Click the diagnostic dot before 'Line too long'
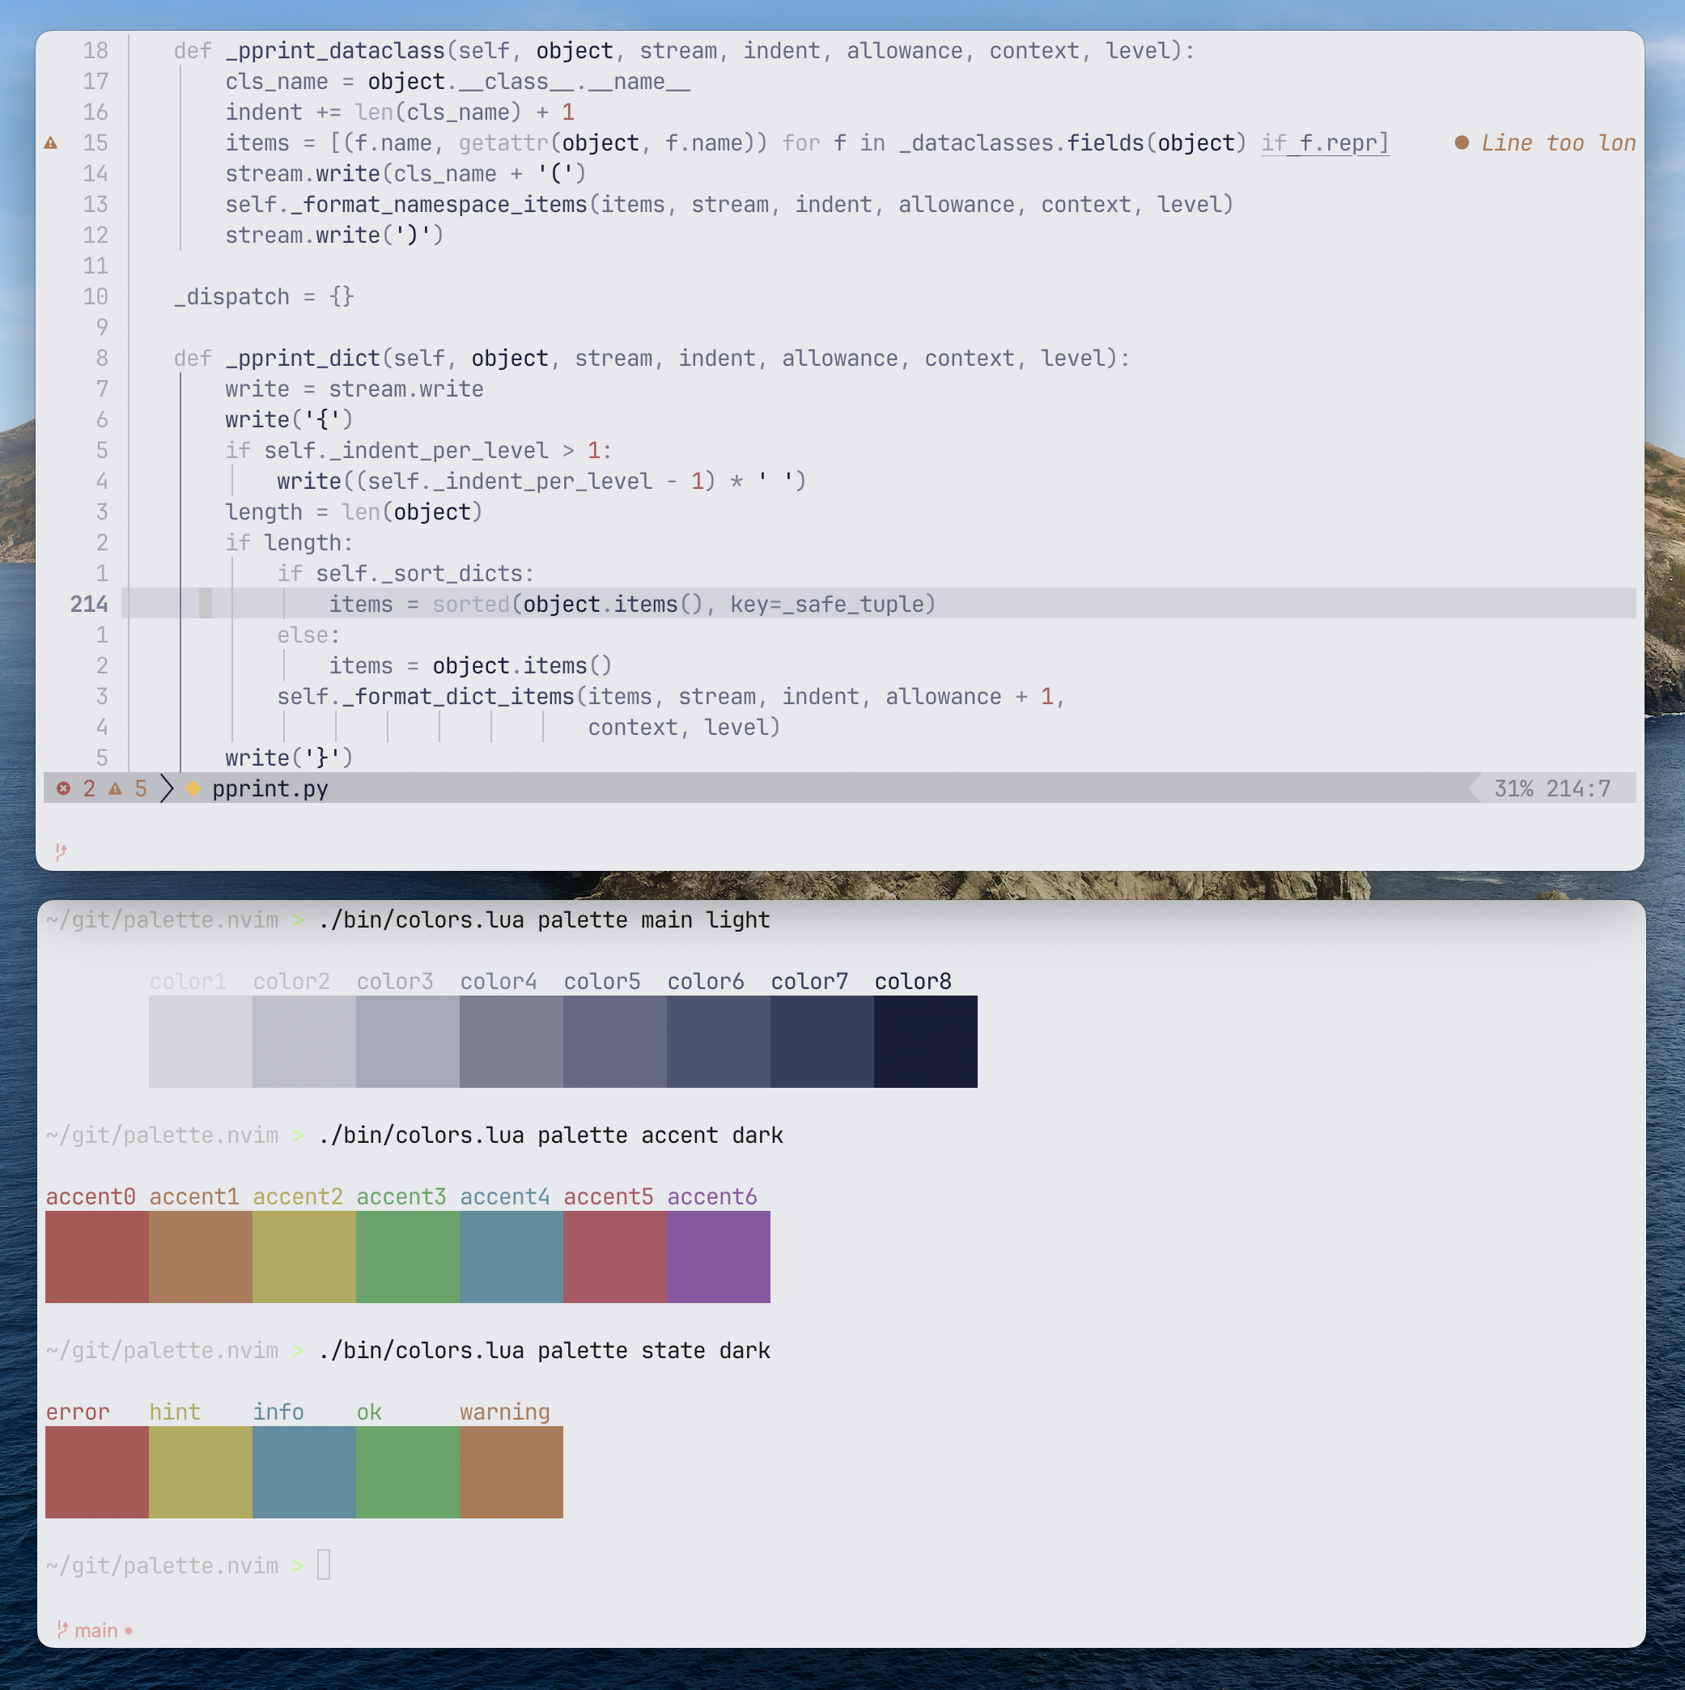The width and height of the screenshot is (1685, 1690). point(1461,142)
